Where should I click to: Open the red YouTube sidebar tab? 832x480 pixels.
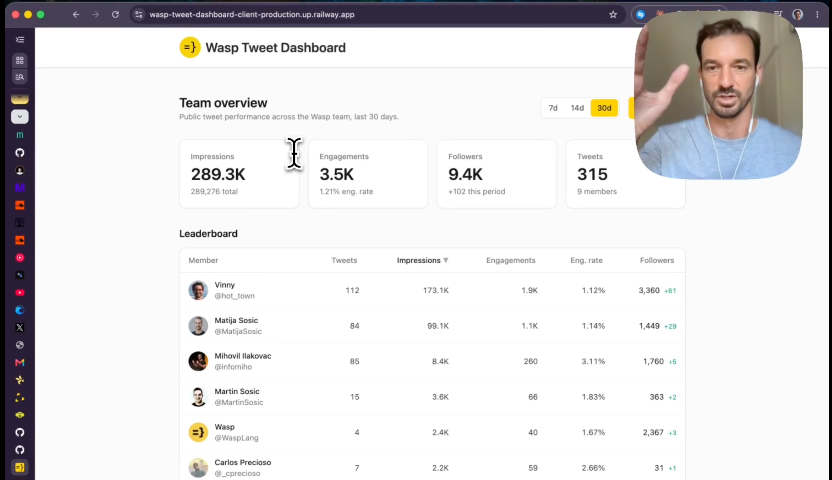20,293
